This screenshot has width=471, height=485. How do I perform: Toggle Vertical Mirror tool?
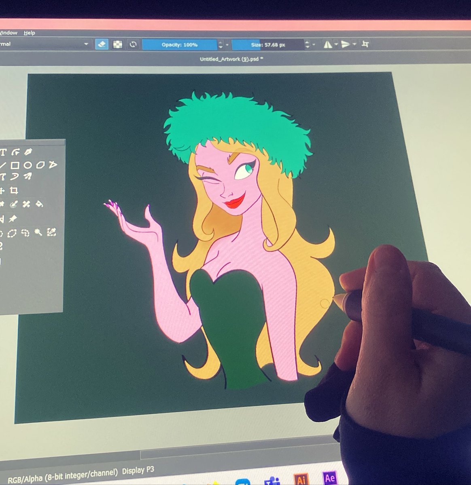tap(345, 44)
